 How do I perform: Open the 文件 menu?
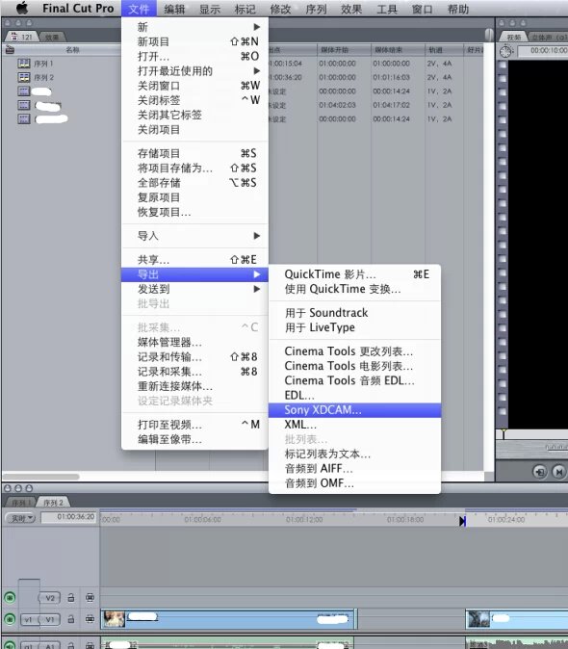(x=139, y=9)
